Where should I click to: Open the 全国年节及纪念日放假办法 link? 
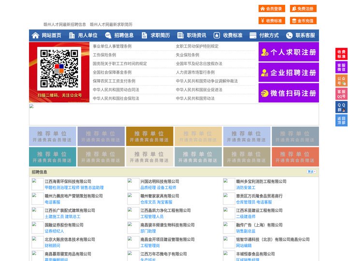tap(199, 63)
